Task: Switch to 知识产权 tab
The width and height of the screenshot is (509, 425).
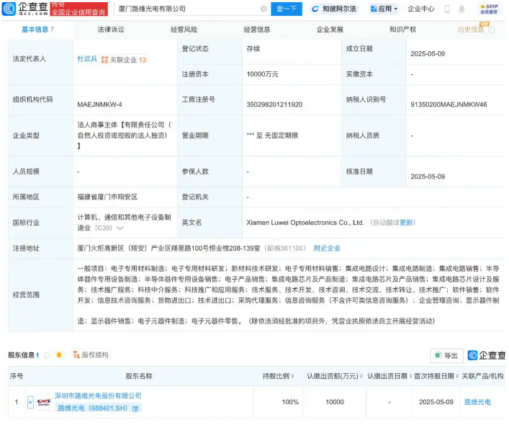Action: [403, 30]
